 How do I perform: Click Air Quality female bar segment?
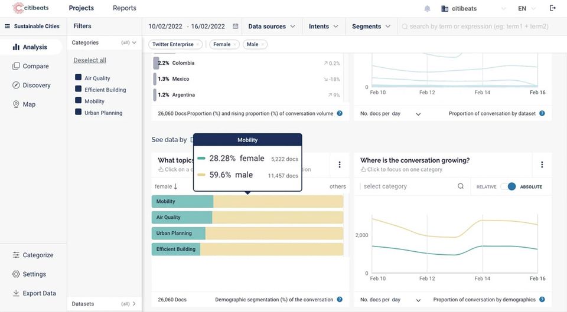(182, 218)
